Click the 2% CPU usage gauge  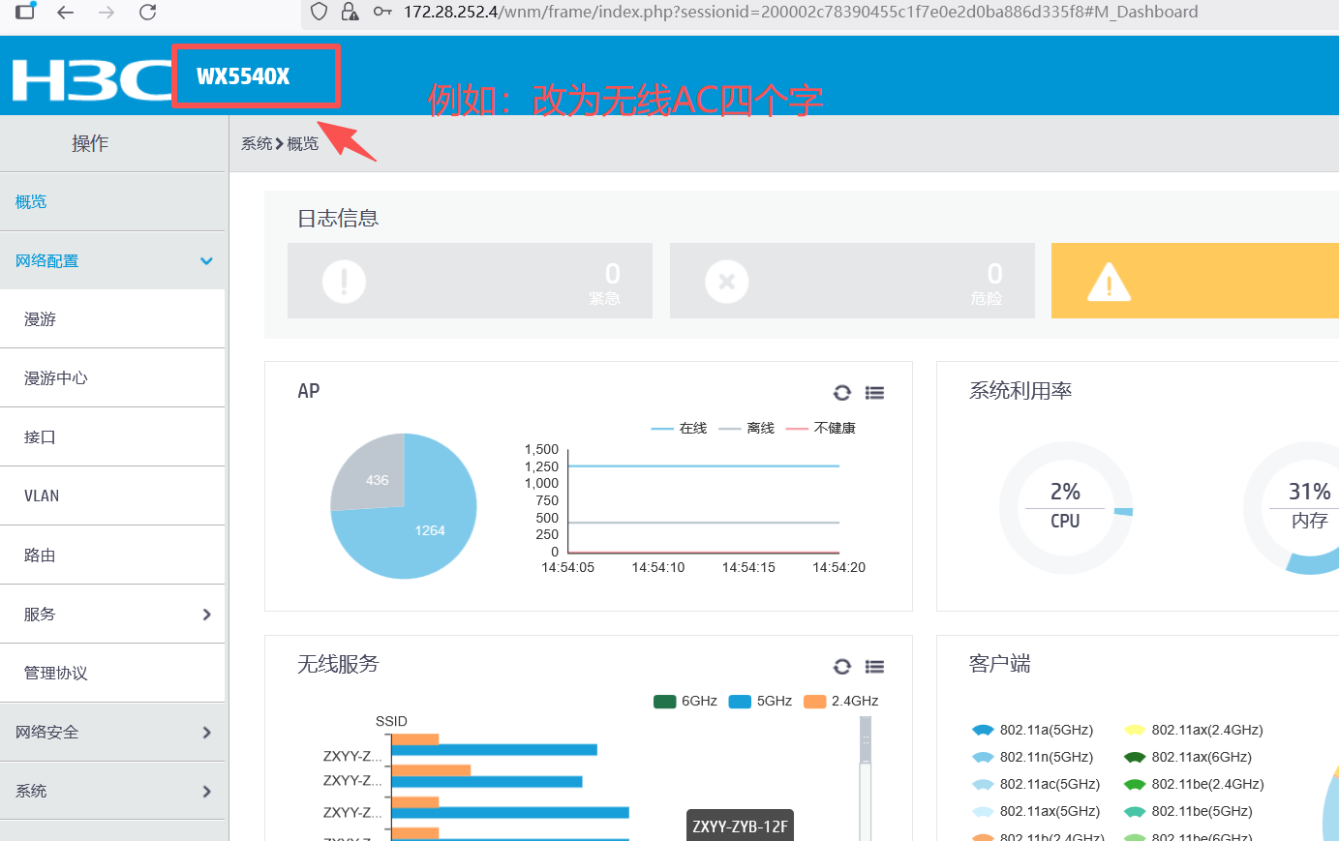pos(1065,508)
